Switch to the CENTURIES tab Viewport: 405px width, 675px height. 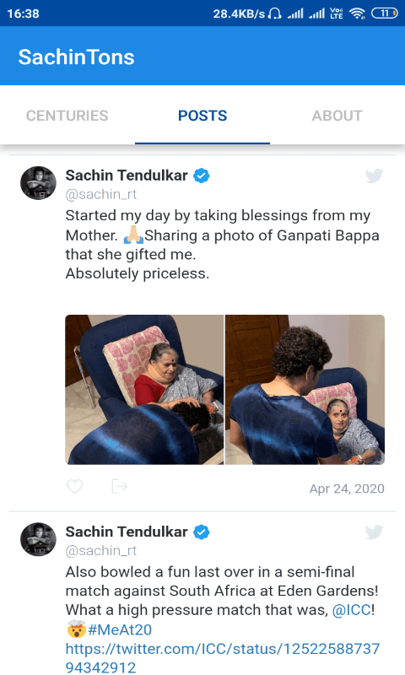[x=67, y=116]
